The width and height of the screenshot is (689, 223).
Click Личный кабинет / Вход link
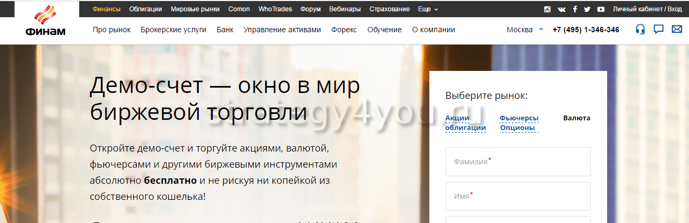click(x=647, y=9)
